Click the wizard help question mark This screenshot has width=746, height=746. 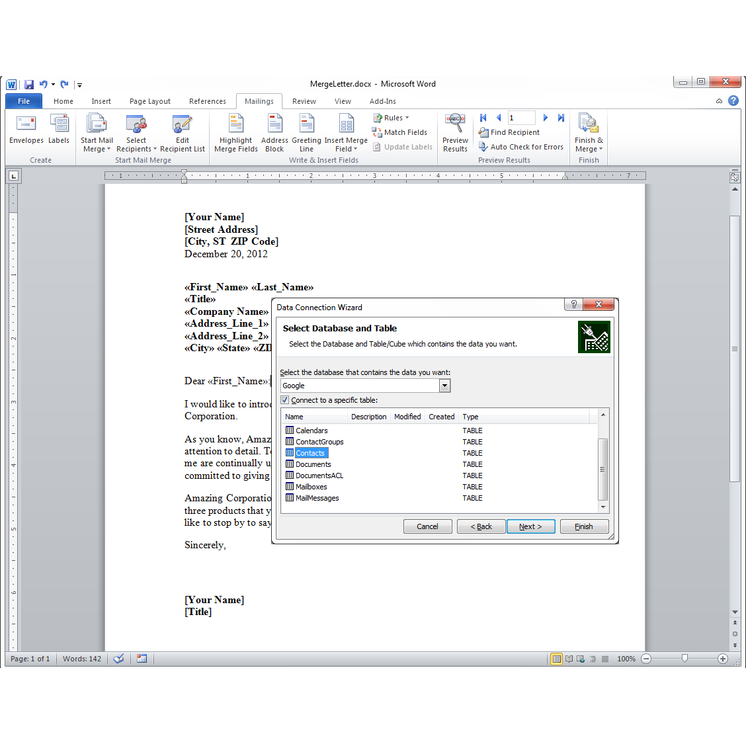(574, 304)
